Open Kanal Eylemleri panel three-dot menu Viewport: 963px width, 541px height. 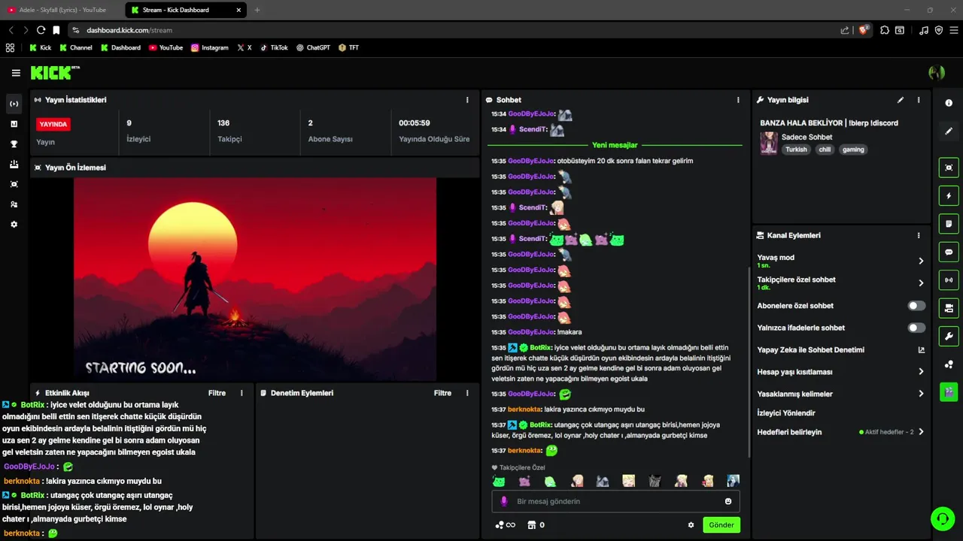[919, 235]
